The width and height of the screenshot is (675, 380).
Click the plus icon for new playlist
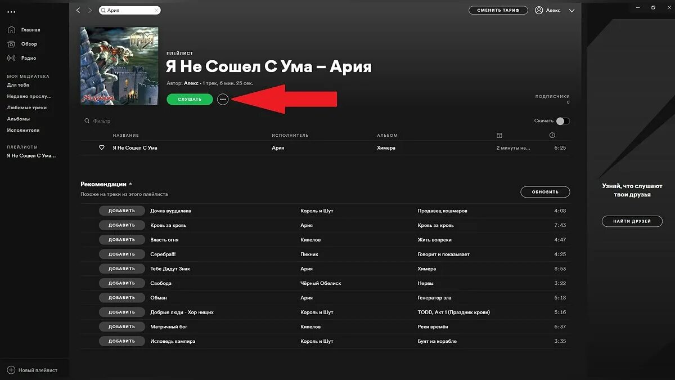point(11,370)
